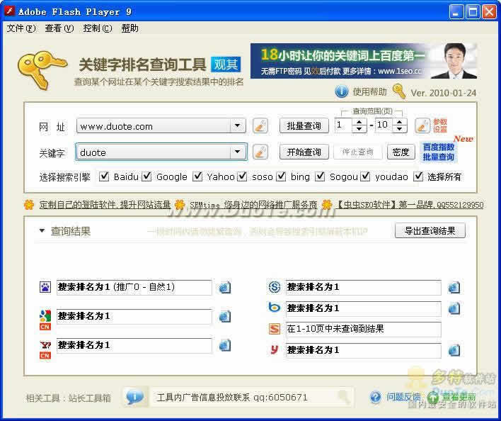Viewport: 501px width, 421px height.
Task: Disable the bing search engine checkbox
Action: (281, 176)
